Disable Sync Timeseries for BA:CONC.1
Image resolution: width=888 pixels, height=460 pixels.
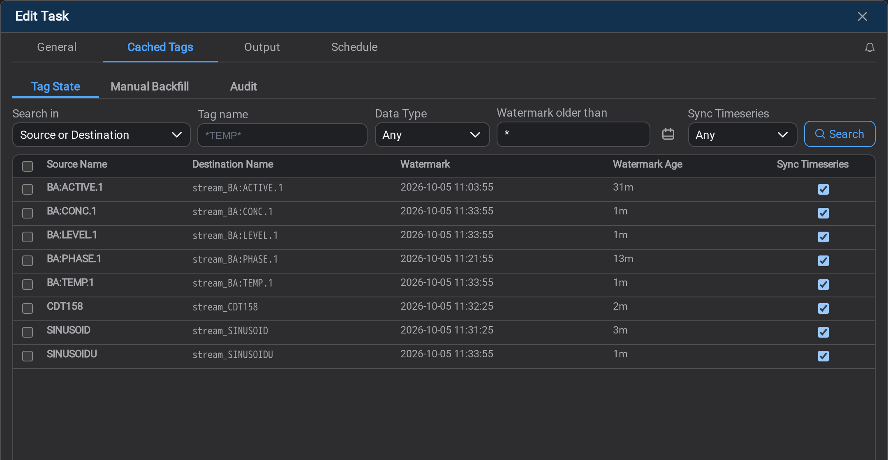[823, 213]
